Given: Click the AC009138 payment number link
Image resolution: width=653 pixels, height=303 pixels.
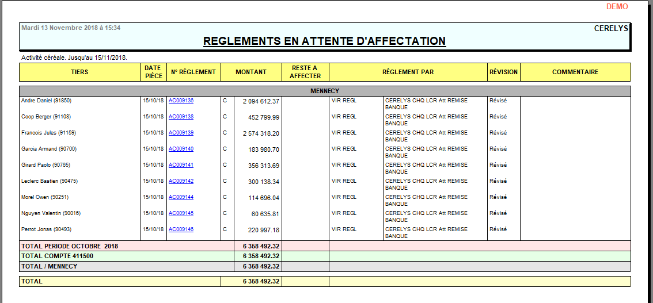Looking at the screenshot, I should tap(181, 117).
